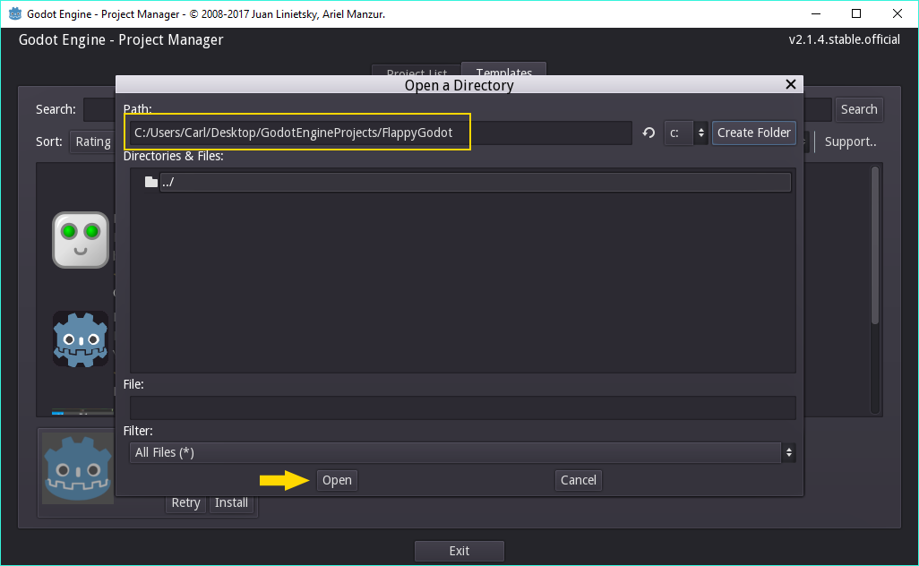Click the refresh icon beside the path
This screenshot has width=919, height=566.
(648, 133)
